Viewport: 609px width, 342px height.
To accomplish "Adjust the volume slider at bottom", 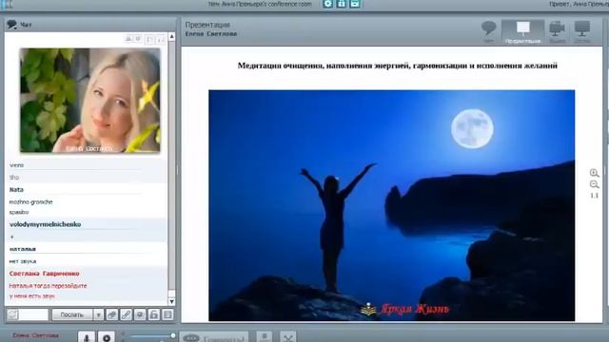I will pos(151,336).
